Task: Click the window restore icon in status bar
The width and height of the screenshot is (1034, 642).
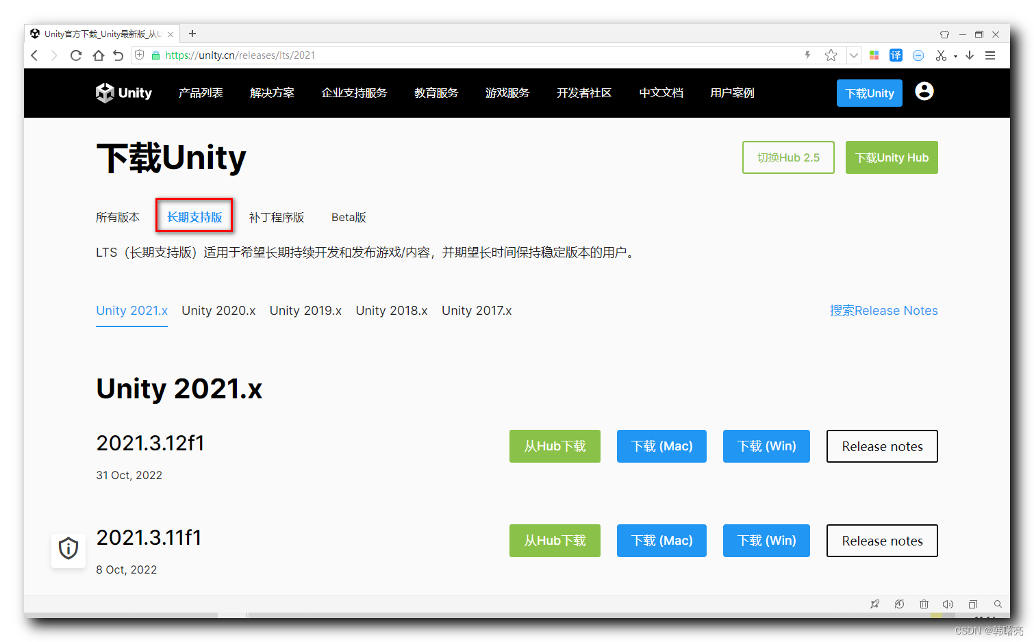Action: coord(973,604)
